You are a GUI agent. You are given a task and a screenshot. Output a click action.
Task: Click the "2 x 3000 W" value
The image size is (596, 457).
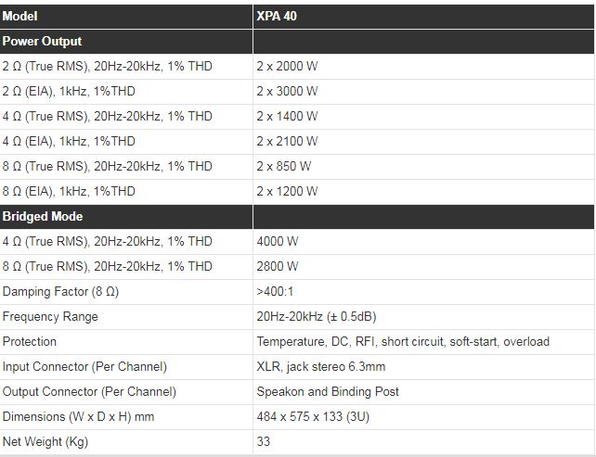pos(287,92)
